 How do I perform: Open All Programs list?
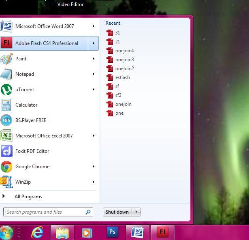click(28, 197)
